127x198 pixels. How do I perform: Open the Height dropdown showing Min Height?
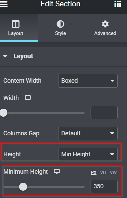click(x=88, y=154)
